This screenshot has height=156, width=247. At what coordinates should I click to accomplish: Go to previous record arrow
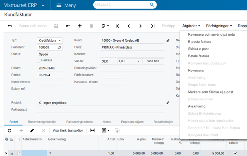pos(129,26)
